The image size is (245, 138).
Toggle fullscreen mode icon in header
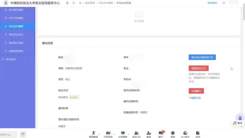coord(224,3)
